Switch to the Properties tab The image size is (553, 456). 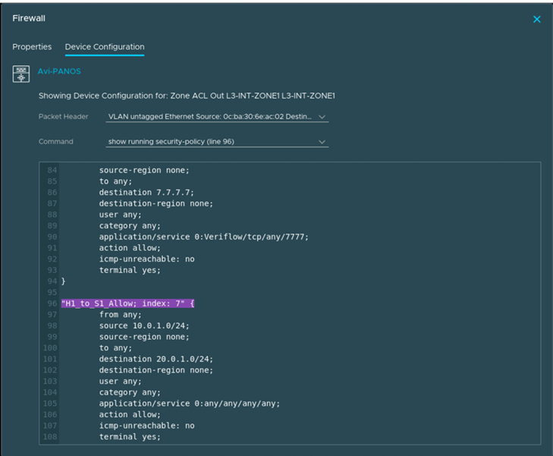point(32,47)
